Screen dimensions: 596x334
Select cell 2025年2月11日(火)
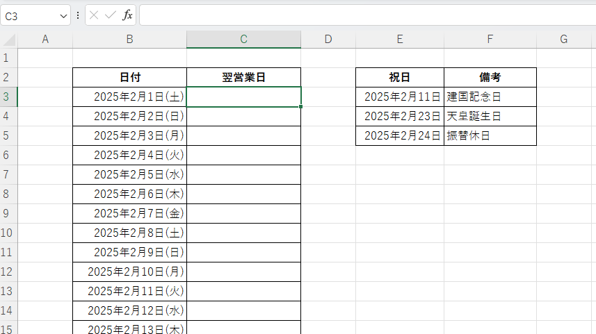pos(129,291)
